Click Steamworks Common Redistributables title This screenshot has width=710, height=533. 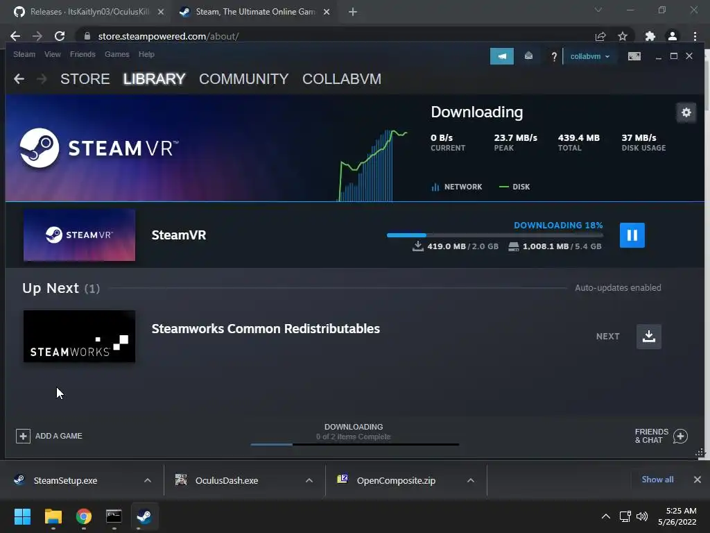[x=266, y=328]
